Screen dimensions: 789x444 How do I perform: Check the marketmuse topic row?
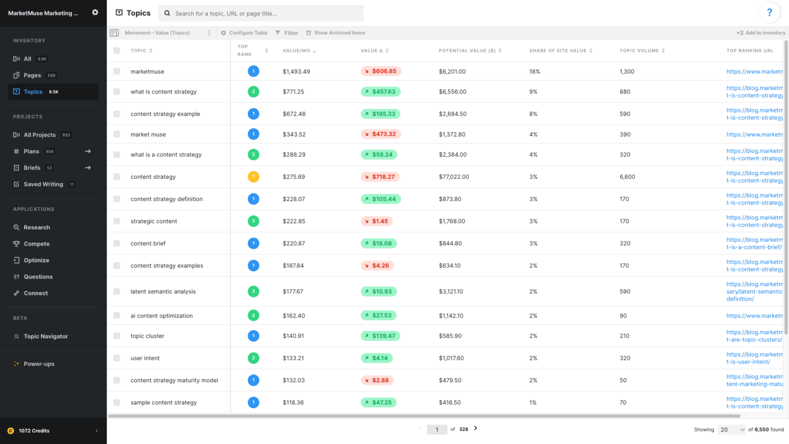pyautogui.click(x=117, y=71)
